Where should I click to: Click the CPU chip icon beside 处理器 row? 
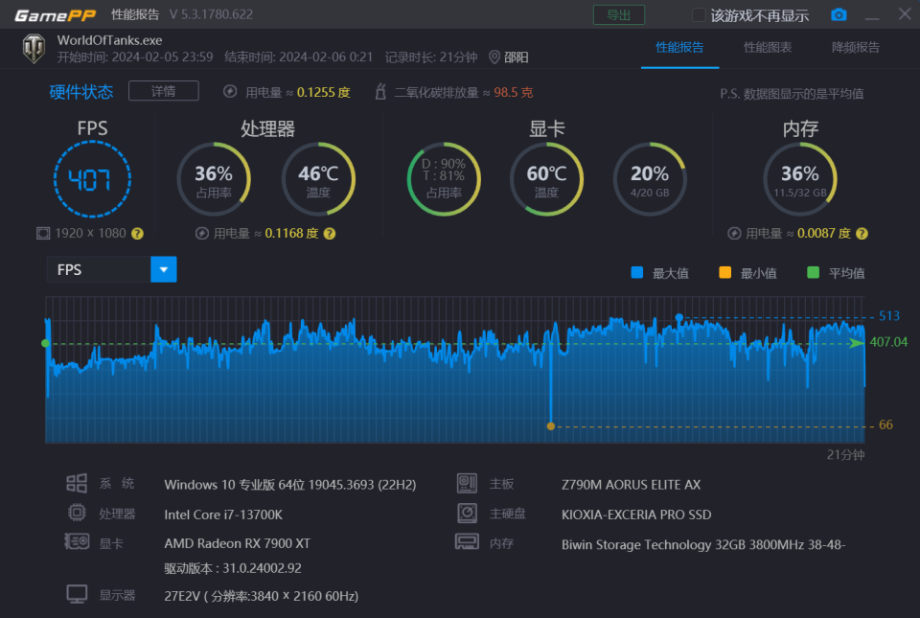tap(77, 513)
